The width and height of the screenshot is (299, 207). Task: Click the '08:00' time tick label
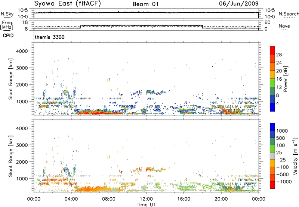109,199
